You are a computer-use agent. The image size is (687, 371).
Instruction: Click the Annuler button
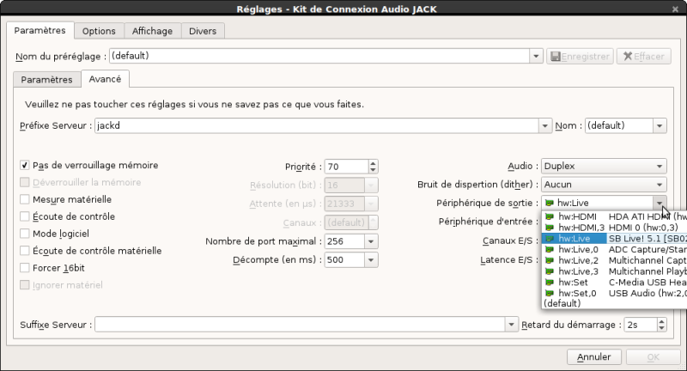click(594, 357)
